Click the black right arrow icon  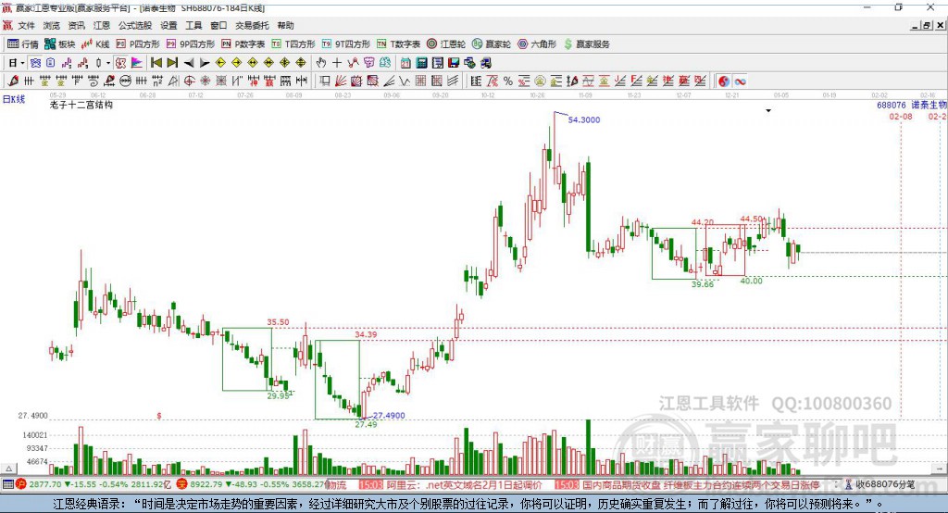[x=205, y=63]
